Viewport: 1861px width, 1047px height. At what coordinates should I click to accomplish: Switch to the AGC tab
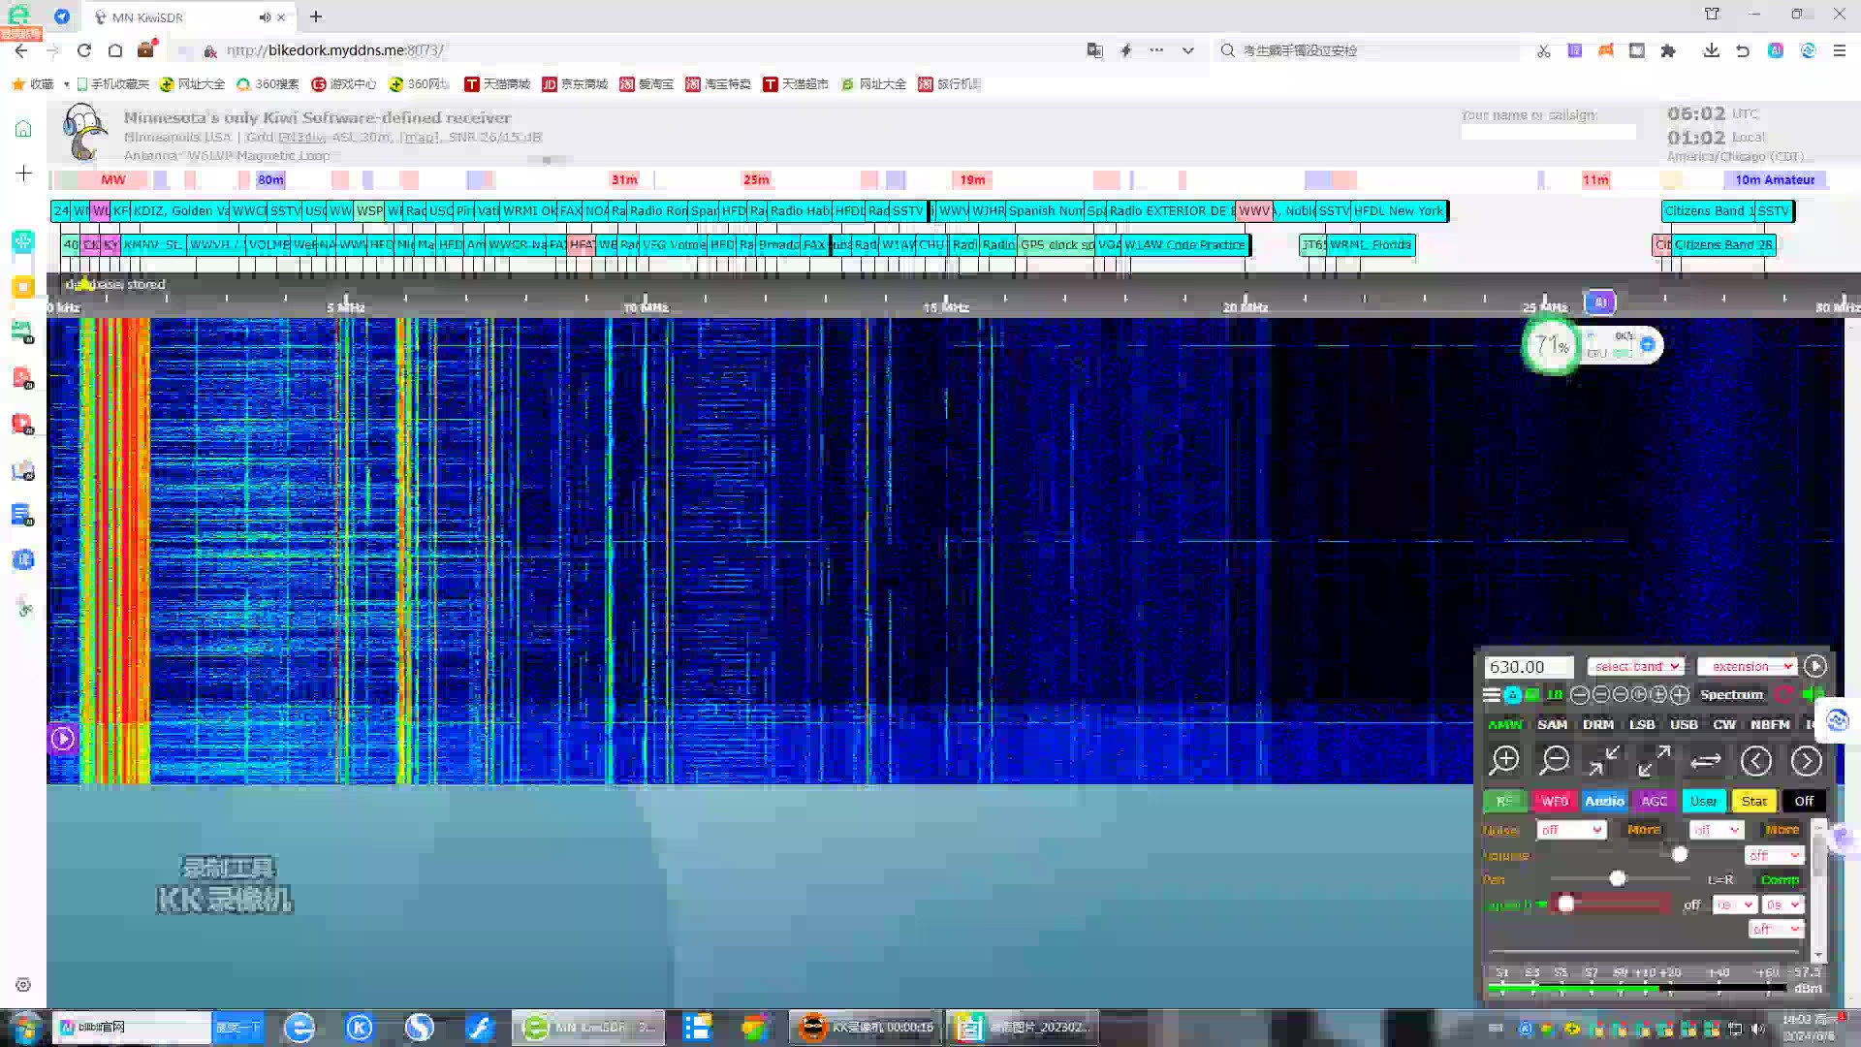[x=1655, y=801]
